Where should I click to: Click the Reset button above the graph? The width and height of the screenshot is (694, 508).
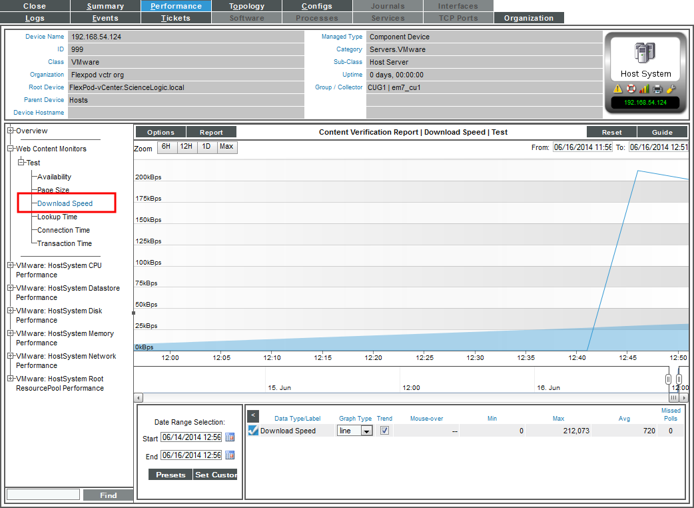611,131
